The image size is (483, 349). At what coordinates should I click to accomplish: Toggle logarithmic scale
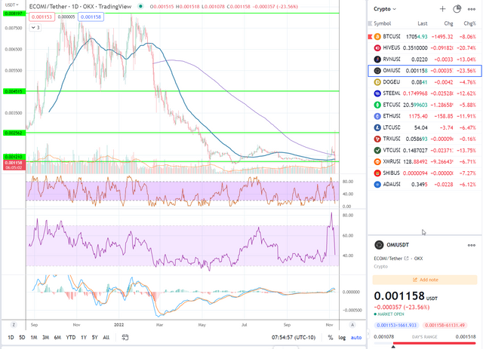tap(342, 338)
